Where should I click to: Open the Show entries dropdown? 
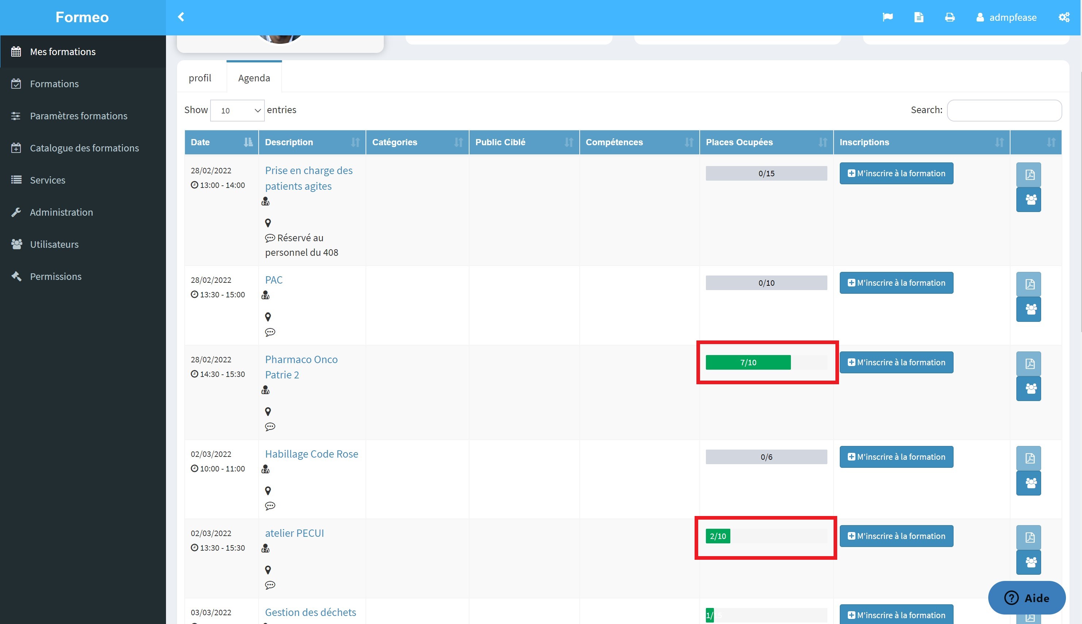237,110
